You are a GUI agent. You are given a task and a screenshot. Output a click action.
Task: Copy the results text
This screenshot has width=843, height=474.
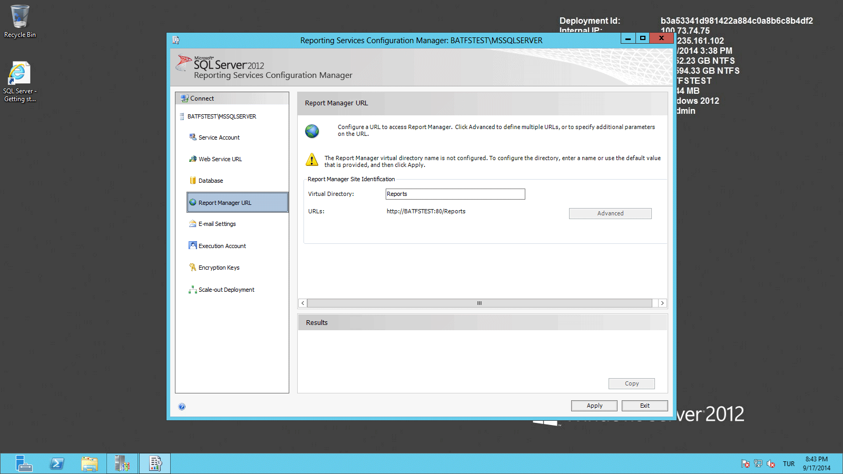coord(631,383)
